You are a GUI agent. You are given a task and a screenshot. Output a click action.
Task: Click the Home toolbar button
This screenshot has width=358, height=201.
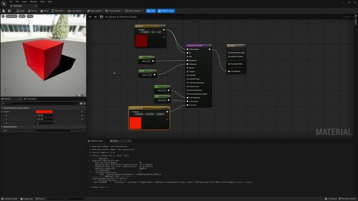coord(45,11)
